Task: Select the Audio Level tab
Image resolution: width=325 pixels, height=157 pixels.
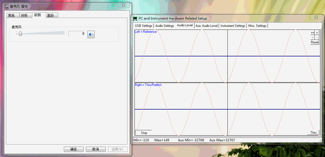Action: pyautogui.click(x=185, y=25)
